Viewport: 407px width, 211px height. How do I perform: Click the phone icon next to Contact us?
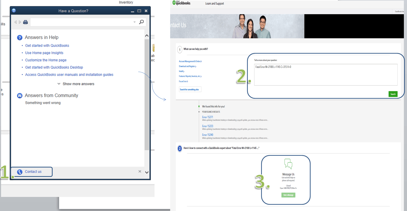(x=20, y=172)
